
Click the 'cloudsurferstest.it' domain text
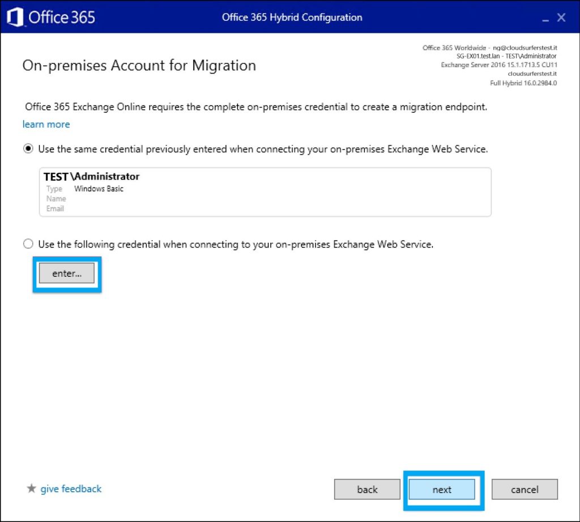[x=532, y=74]
